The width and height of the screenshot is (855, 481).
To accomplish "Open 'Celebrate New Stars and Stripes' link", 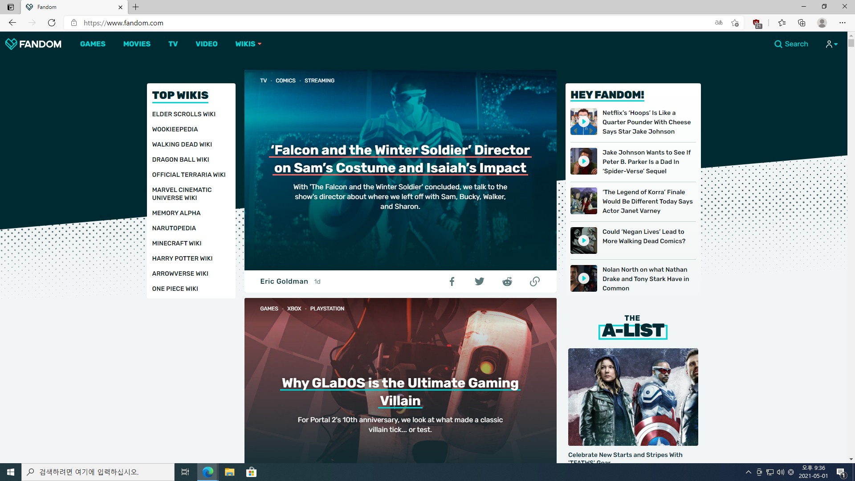I will coord(625,457).
